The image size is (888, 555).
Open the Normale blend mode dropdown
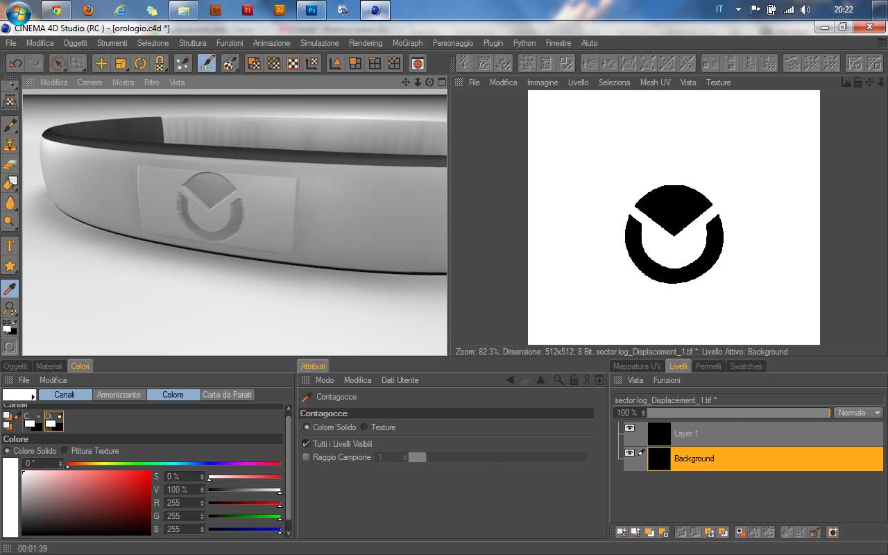pos(859,413)
